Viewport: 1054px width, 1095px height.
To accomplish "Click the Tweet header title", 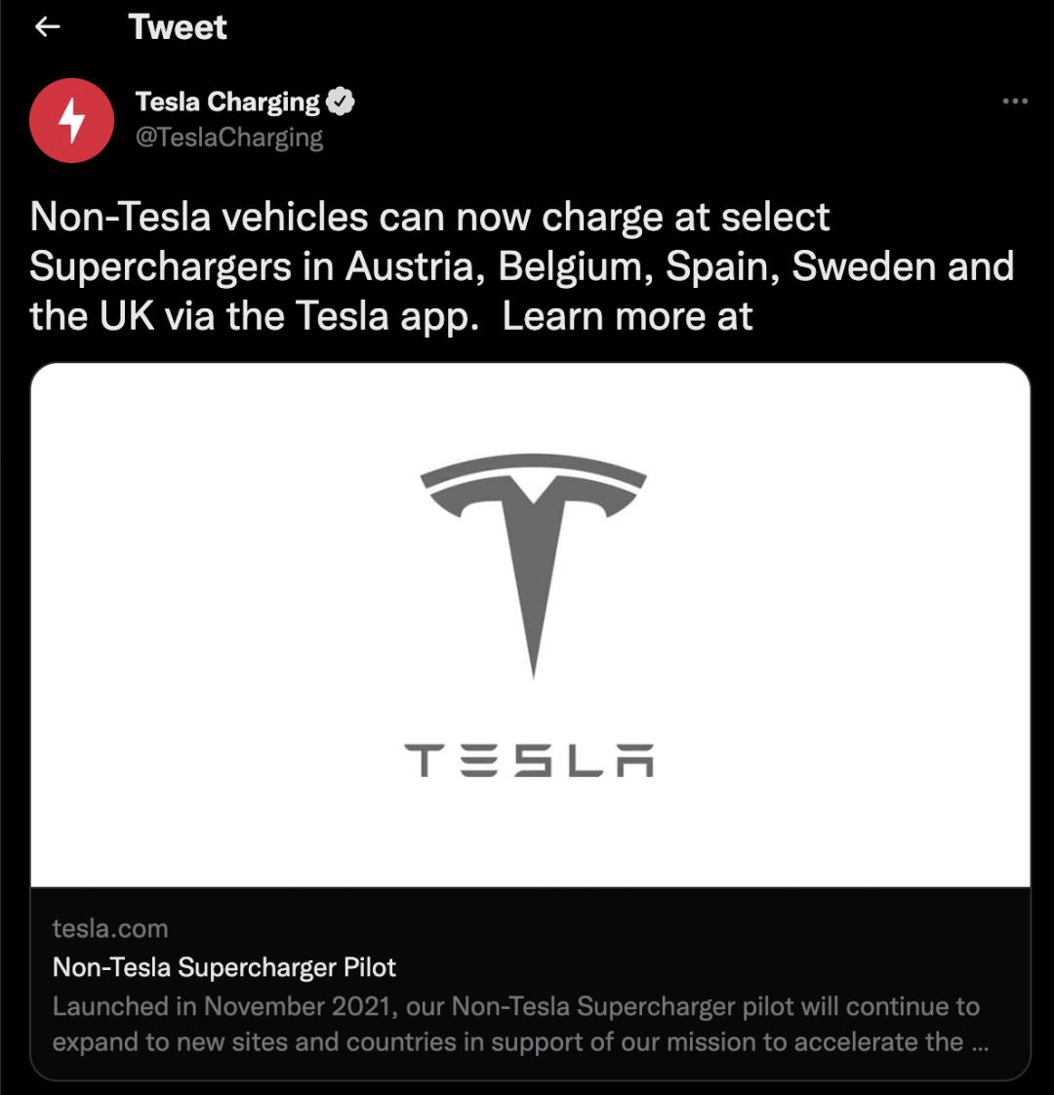I will [178, 27].
